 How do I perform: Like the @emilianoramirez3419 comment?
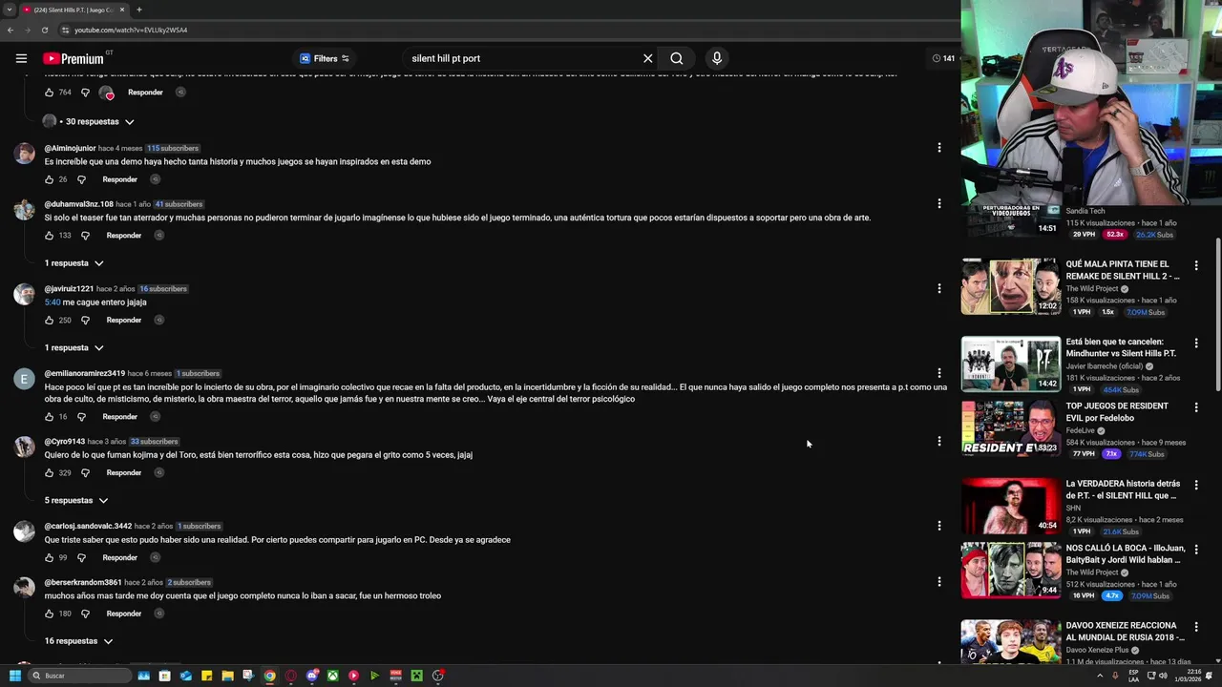[x=49, y=417]
